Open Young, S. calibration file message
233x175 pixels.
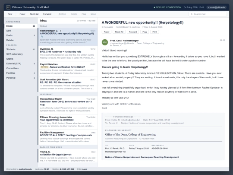tap(68, 156)
